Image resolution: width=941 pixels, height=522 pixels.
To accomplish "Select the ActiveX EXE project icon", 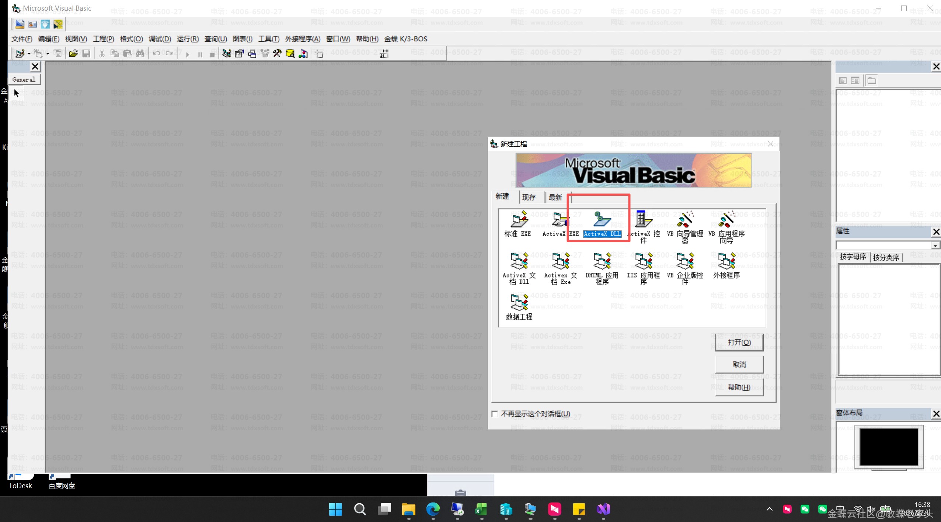I will click(x=560, y=224).
